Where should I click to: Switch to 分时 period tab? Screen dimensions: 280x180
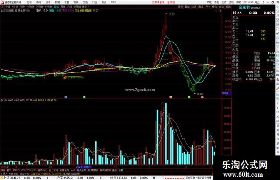click(7, 7)
